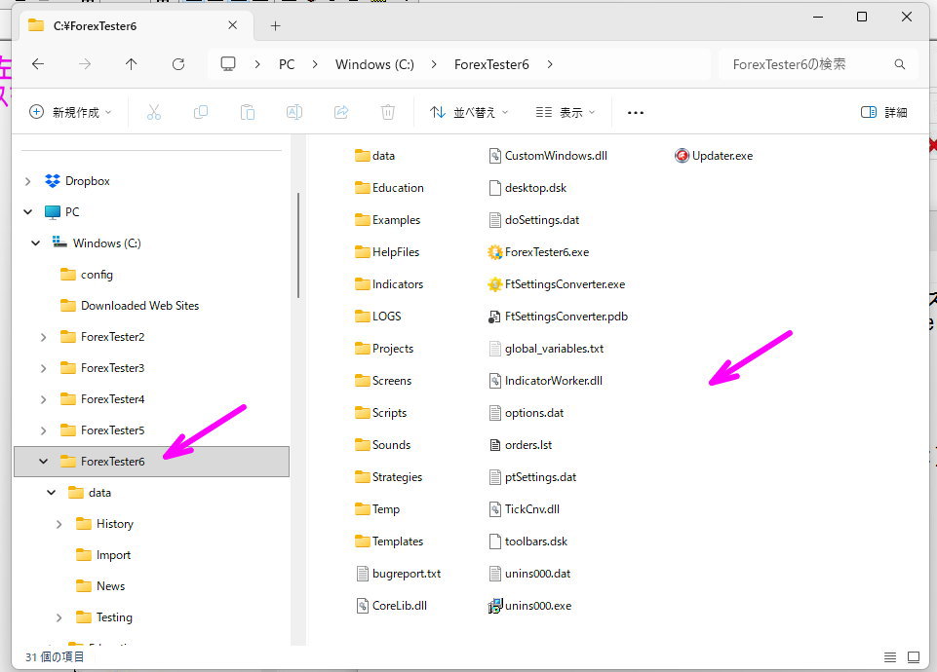Select the toolbars.dsk file
The image size is (937, 672).
(x=528, y=541)
